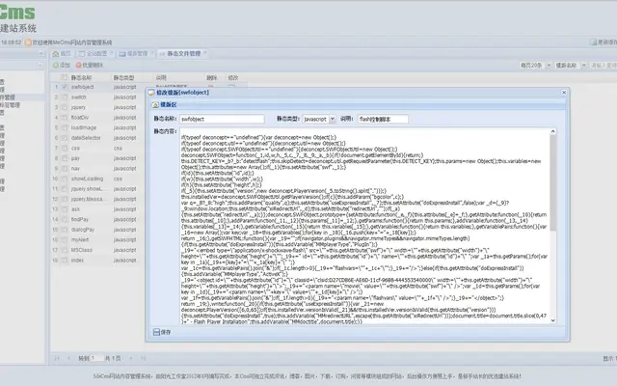Click the scroll up arrow of code textarea

pyautogui.click(x=552, y=131)
